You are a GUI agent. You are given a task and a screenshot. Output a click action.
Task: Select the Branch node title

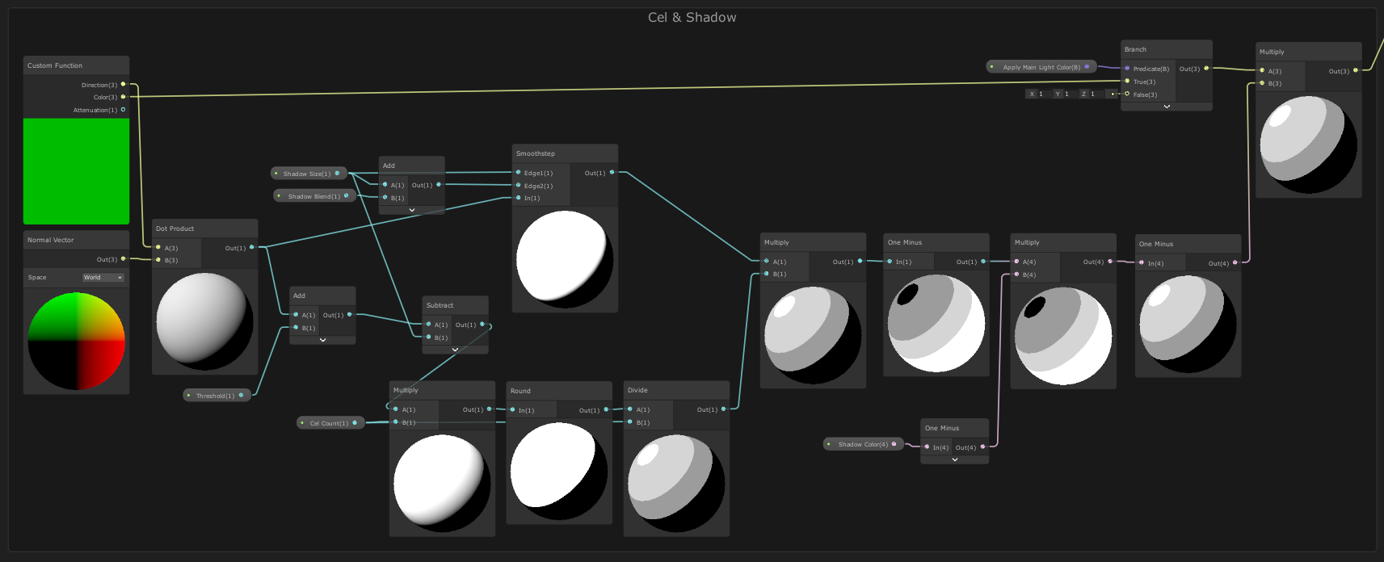[x=1135, y=49]
